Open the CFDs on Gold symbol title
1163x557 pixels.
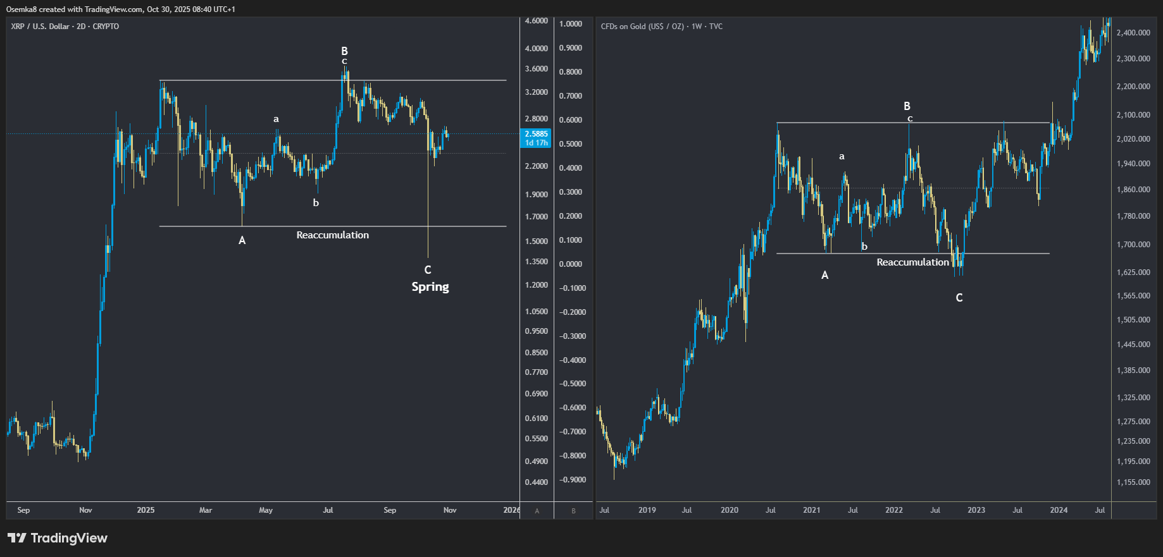click(x=661, y=27)
